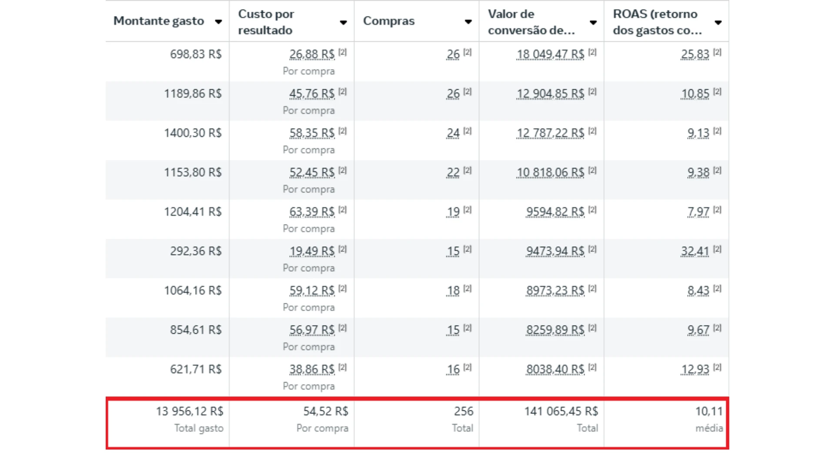This screenshot has height=470, width=835.
Task: Click footnote [2] beside 22 purchases
Action: tap(468, 171)
